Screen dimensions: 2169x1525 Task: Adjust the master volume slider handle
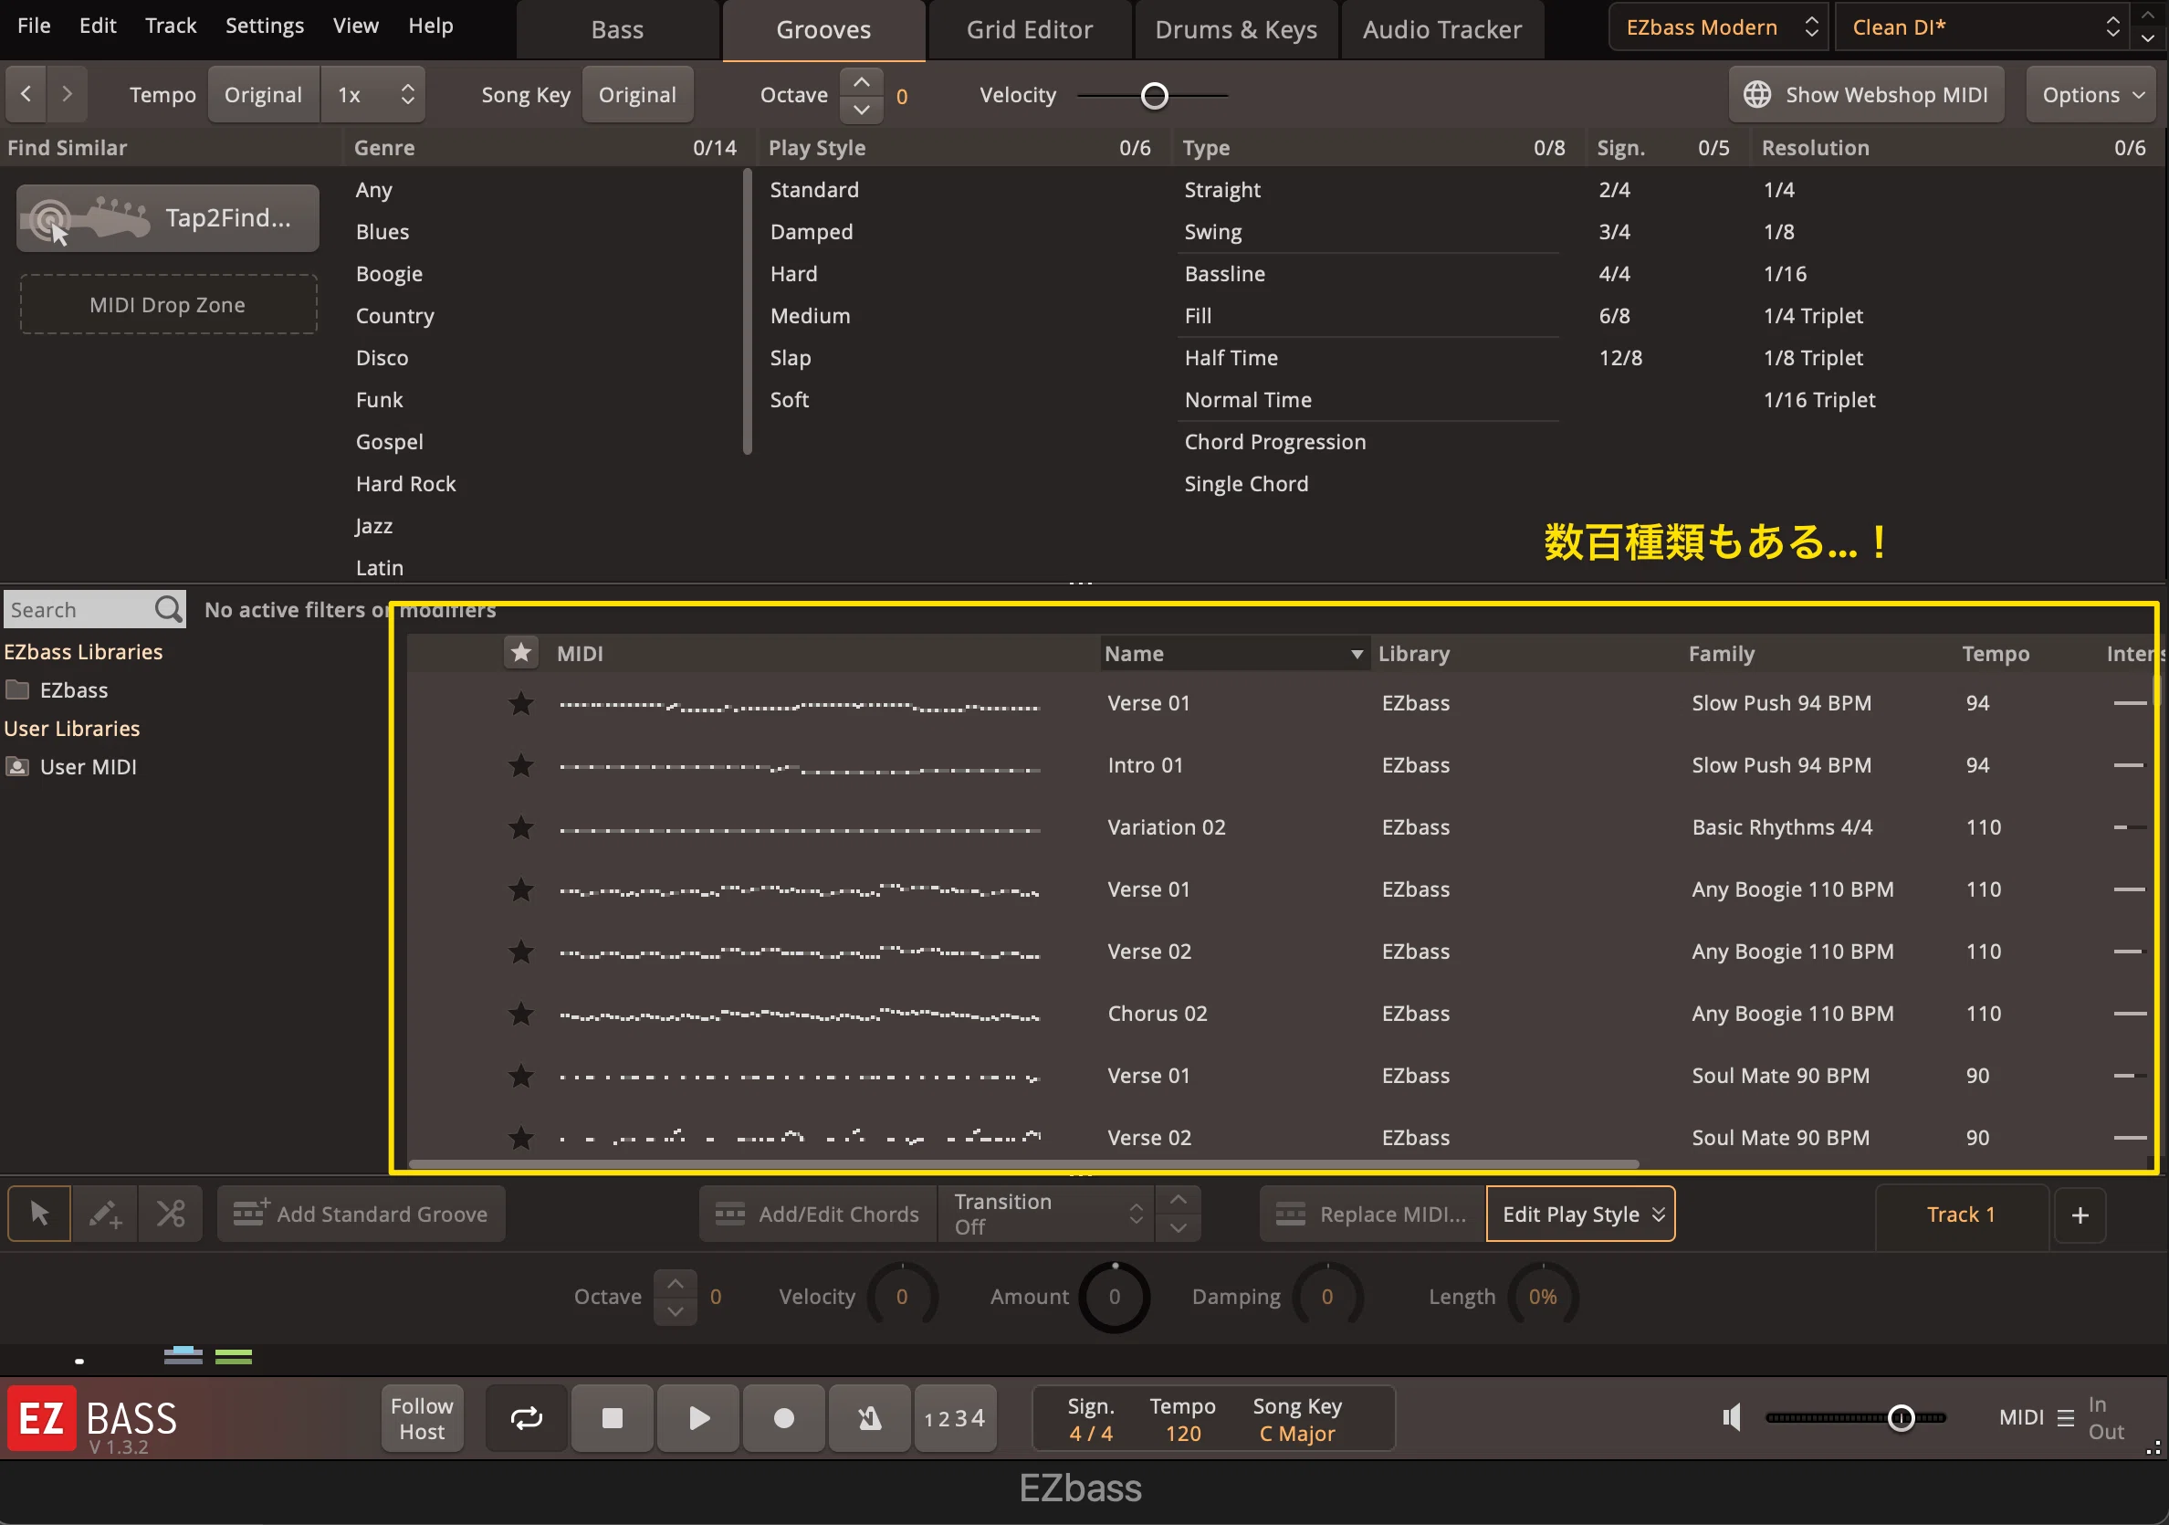click(1901, 1417)
